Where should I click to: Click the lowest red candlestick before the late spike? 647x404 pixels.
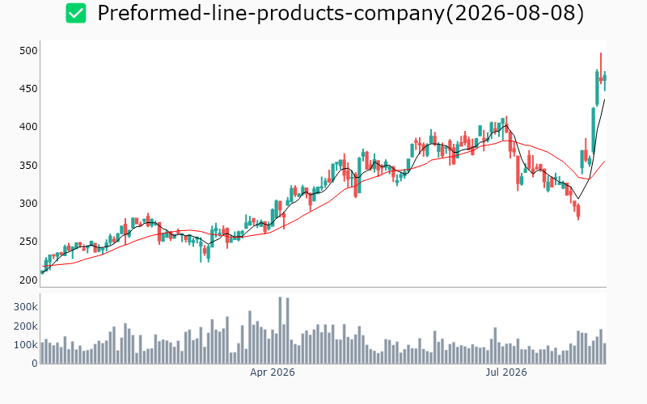(x=578, y=212)
